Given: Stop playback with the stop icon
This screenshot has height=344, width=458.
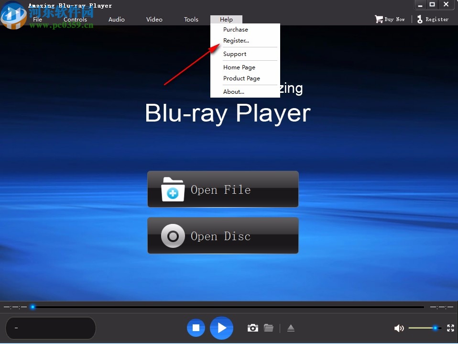Looking at the screenshot, I should [196, 328].
